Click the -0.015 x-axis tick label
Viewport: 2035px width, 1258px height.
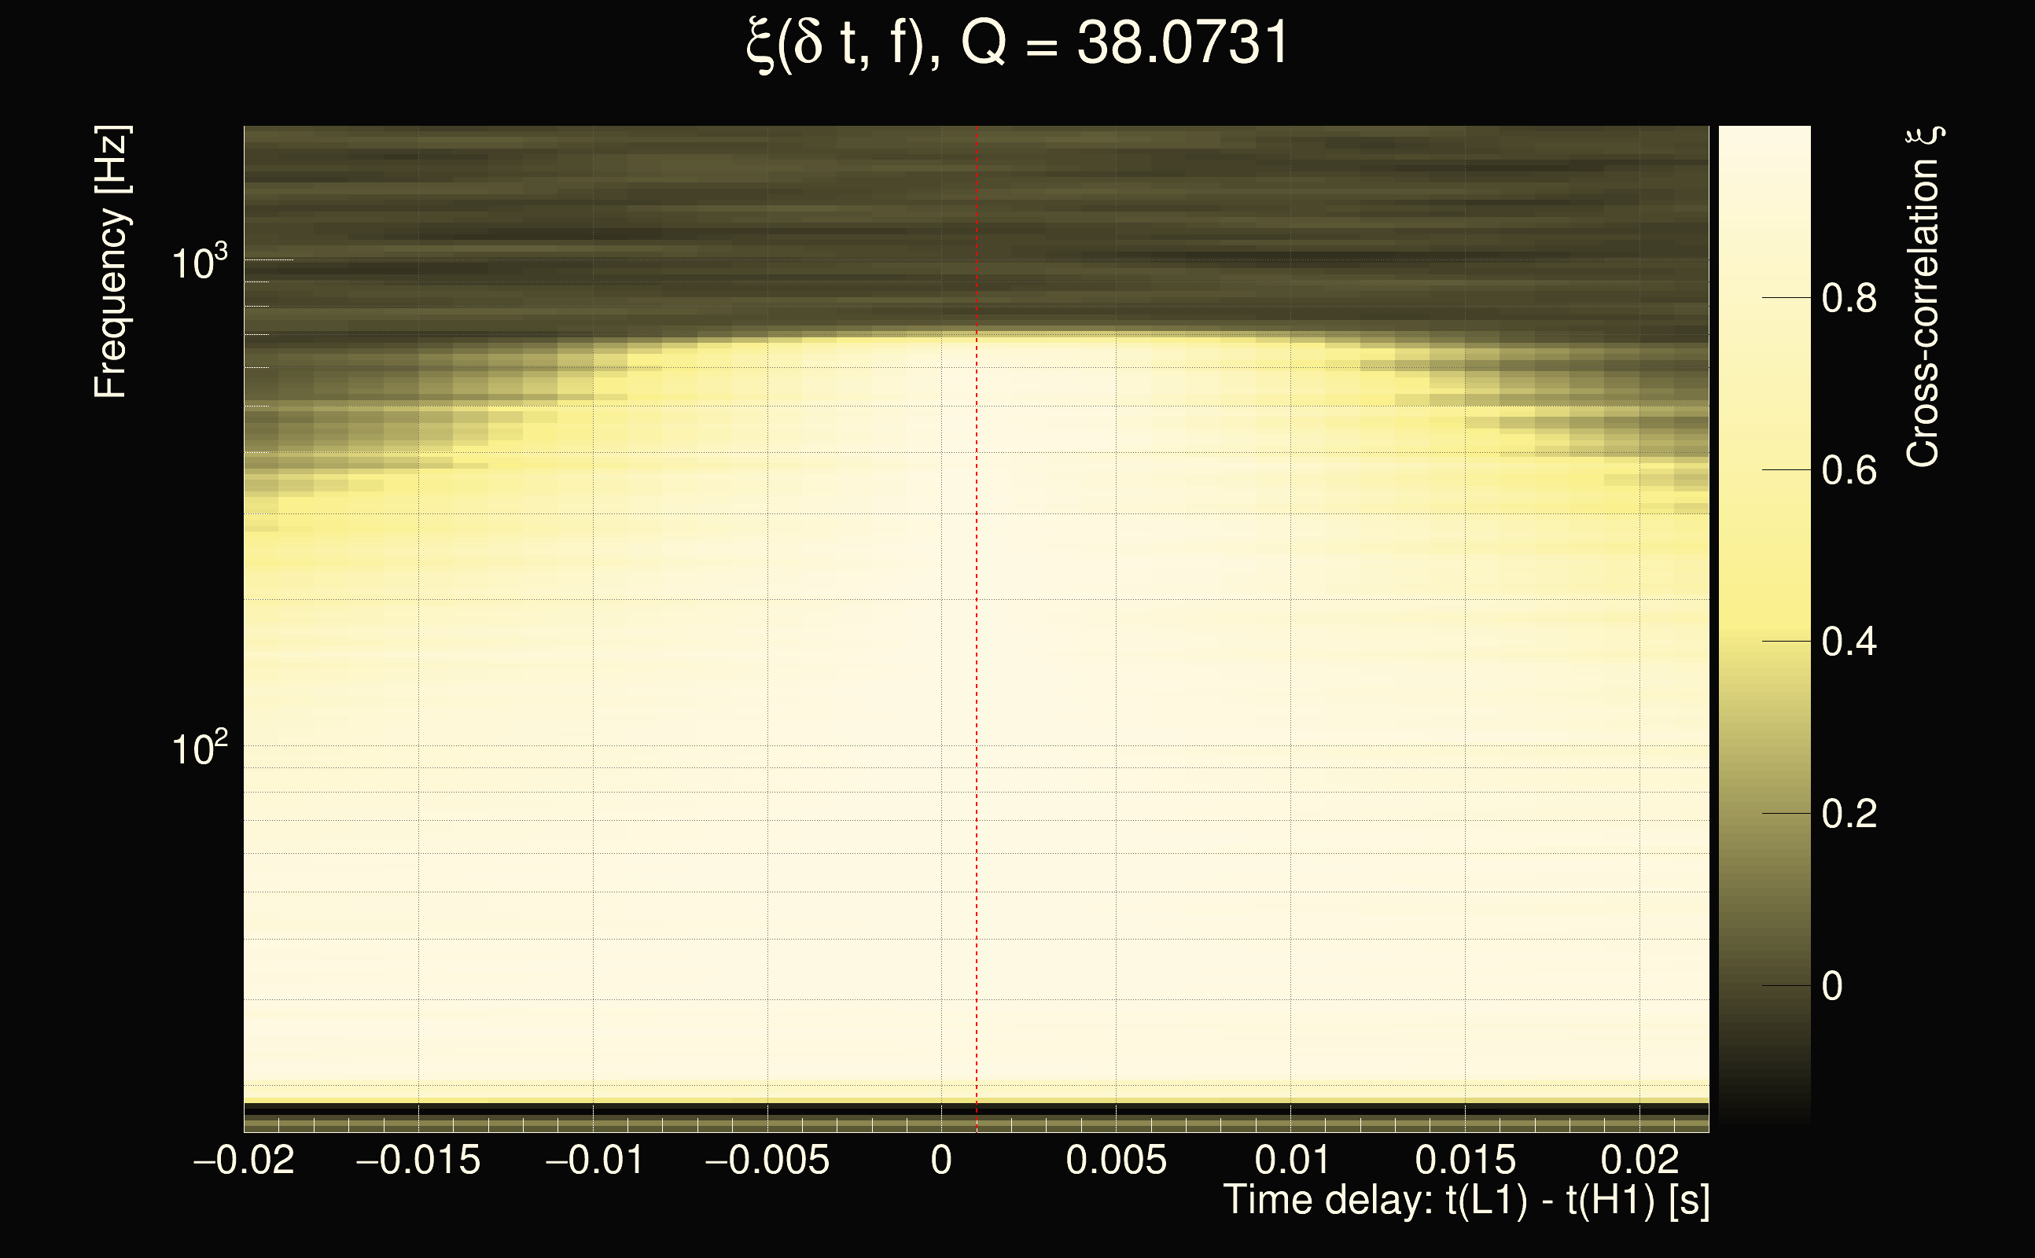[x=418, y=1161]
